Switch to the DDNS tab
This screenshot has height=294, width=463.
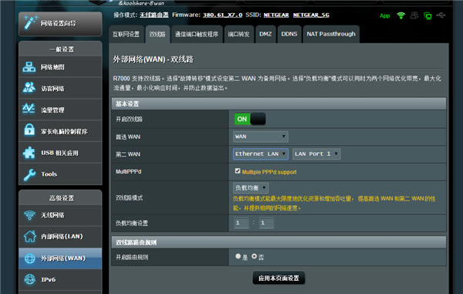coord(289,34)
